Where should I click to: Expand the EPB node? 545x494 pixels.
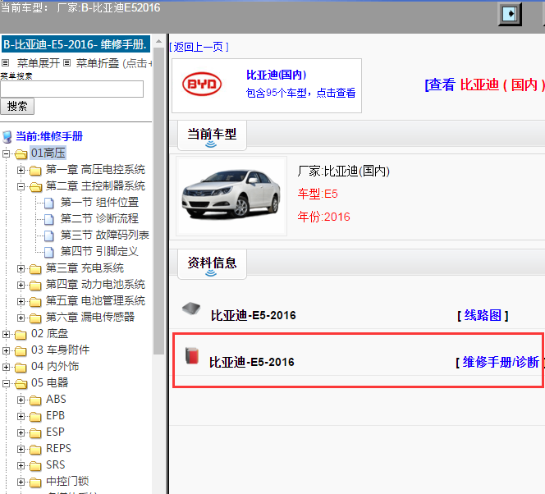[21, 416]
